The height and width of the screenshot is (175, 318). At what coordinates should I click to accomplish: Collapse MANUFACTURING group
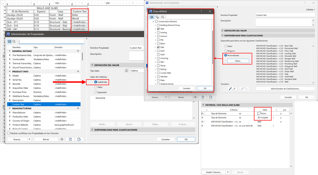coord(10,108)
